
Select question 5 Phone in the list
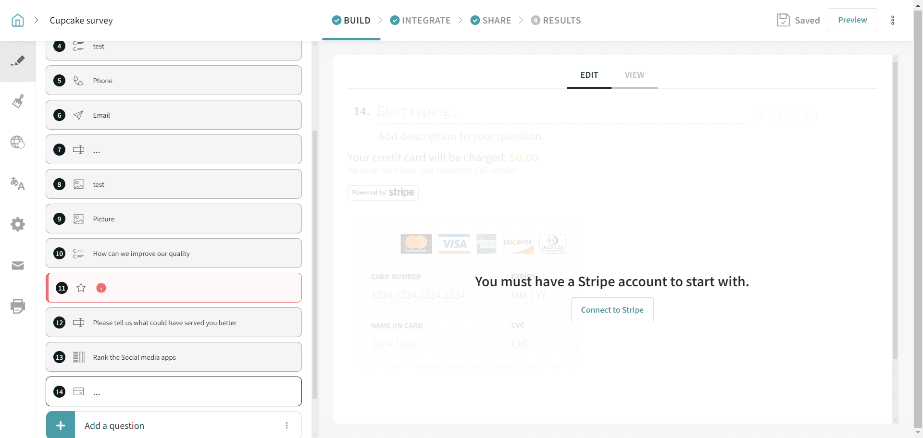point(174,81)
